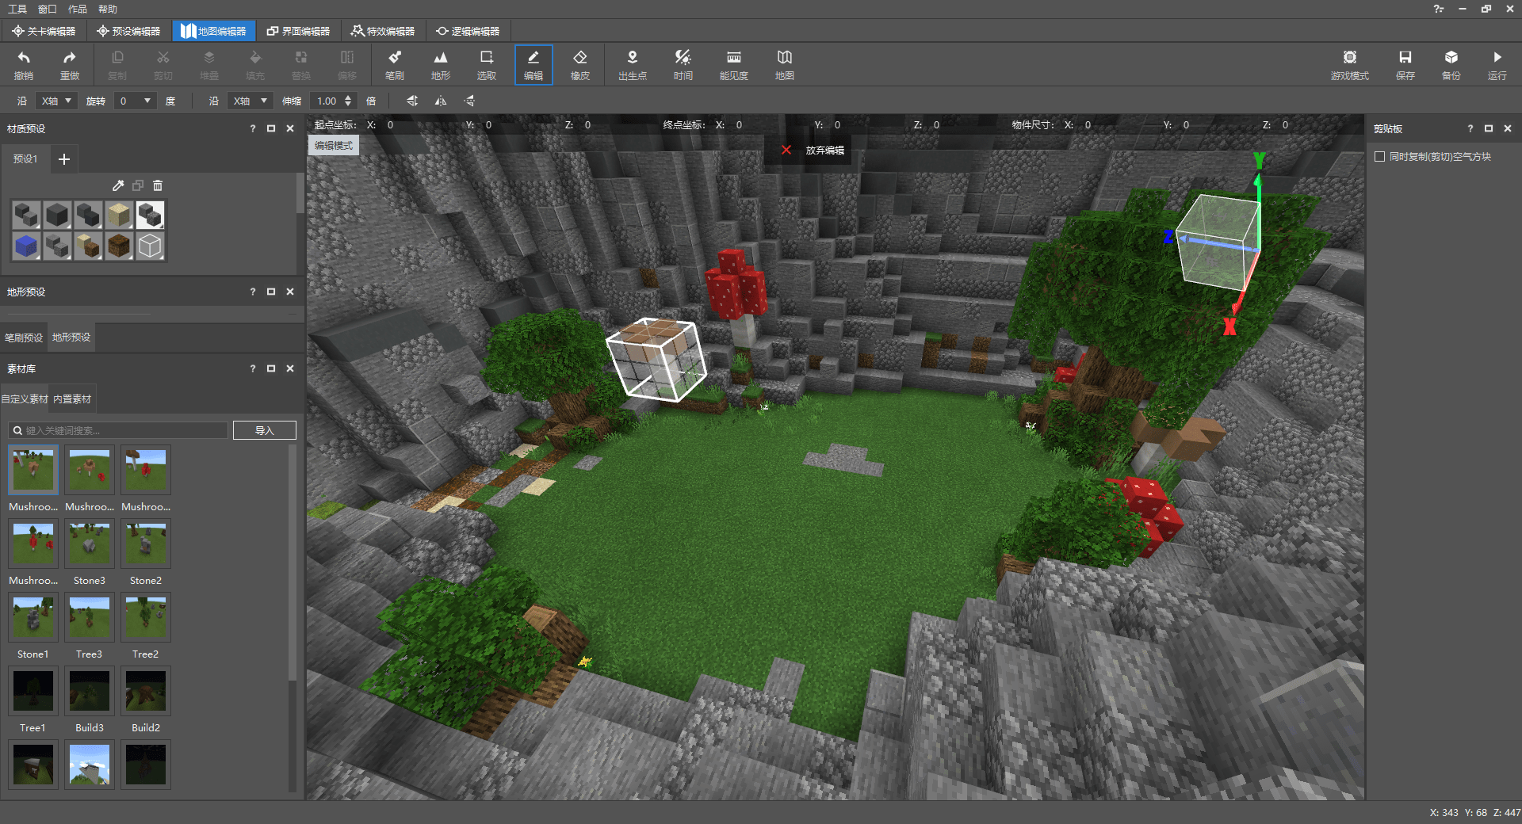Increase the 伸缩 scale stepper value
Image resolution: width=1522 pixels, height=824 pixels.
pos(348,97)
